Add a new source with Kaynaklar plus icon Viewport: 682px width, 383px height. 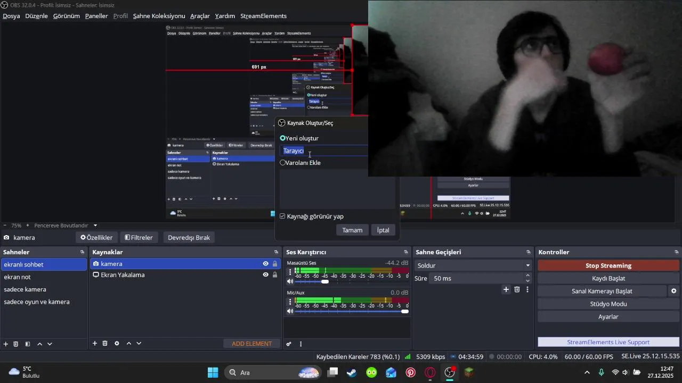tap(95, 344)
